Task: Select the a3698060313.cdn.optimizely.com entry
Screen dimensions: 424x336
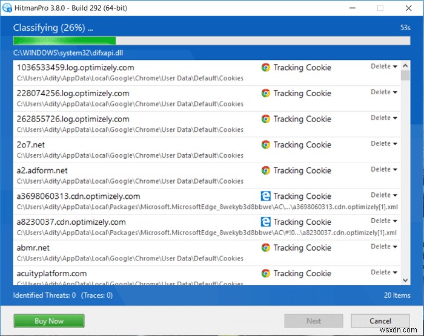Action: point(207,202)
